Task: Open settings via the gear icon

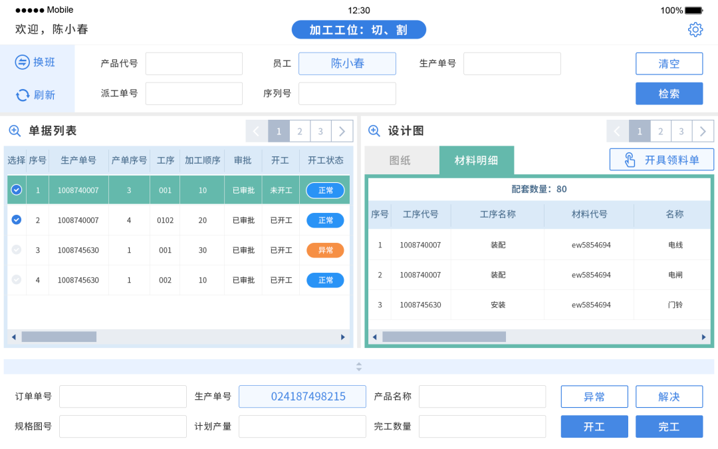Action: [x=695, y=29]
